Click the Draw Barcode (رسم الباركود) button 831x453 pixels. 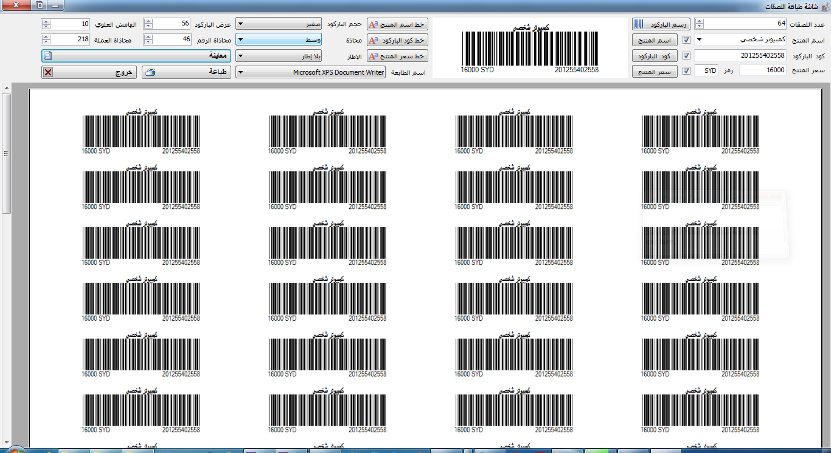tap(660, 24)
